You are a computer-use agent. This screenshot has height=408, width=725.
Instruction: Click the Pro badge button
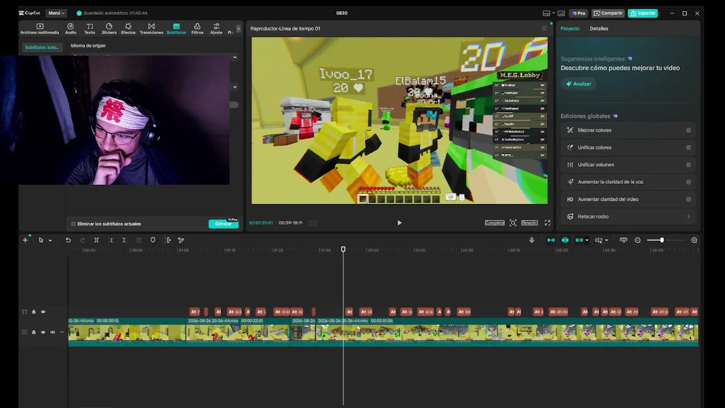pos(578,13)
